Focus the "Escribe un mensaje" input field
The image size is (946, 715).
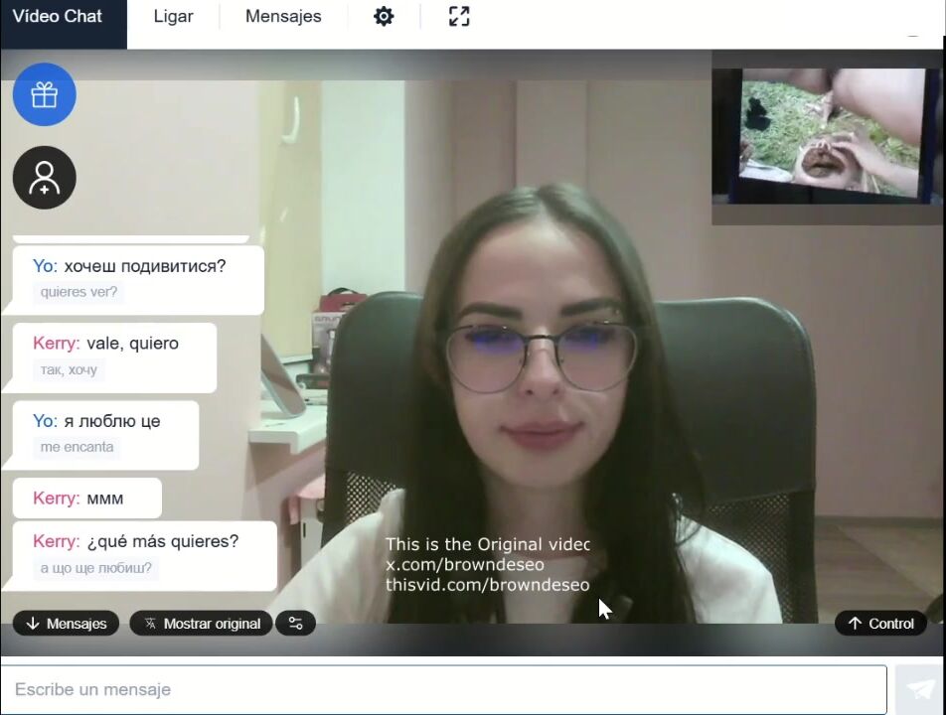click(443, 689)
